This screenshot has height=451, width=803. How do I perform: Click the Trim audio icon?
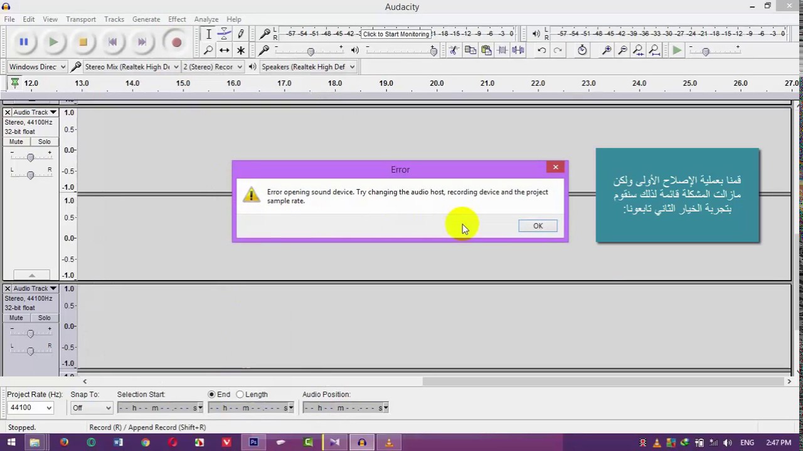click(503, 50)
